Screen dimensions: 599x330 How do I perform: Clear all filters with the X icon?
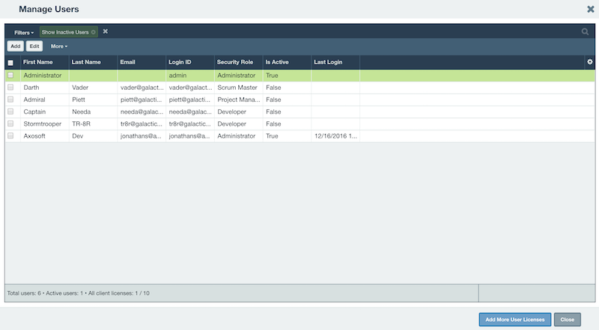[x=106, y=31]
